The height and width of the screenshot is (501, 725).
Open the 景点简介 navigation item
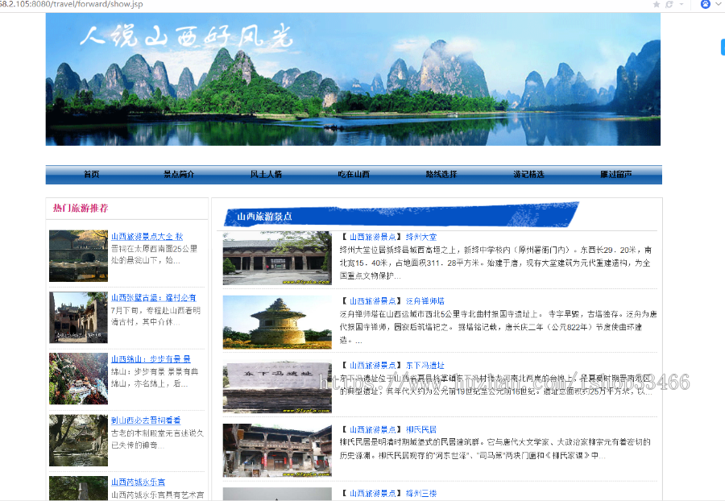179,174
